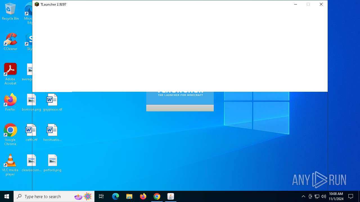Select bornson.png file on desktop
This screenshot has width=360, height=202.
point(31,102)
